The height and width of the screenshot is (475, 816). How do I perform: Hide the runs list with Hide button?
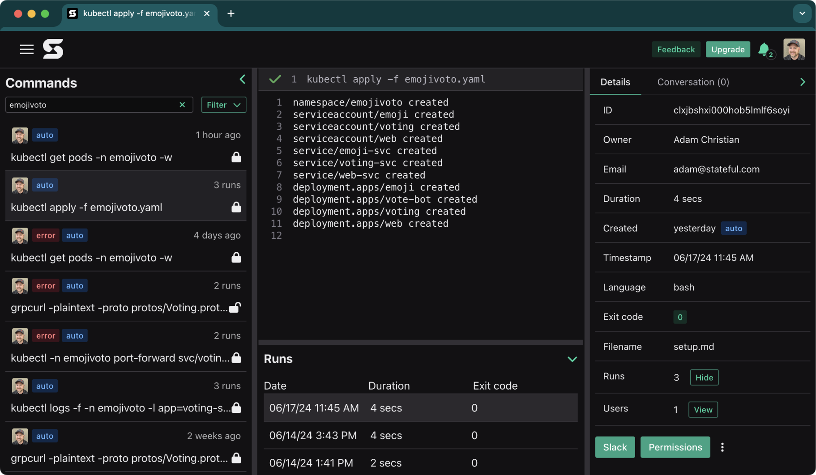[704, 377]
